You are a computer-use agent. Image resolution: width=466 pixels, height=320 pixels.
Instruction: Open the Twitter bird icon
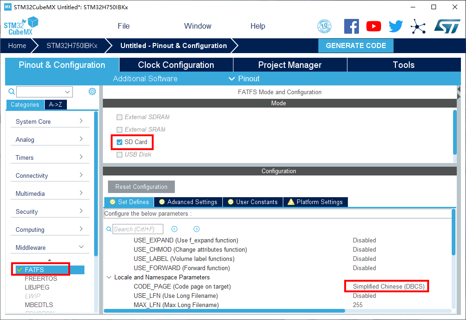395,26
